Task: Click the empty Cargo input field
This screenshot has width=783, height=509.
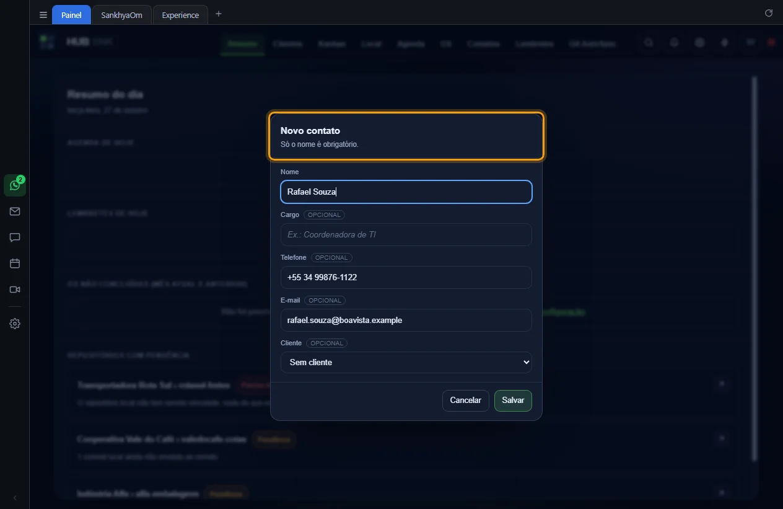Action: point(406,235)
